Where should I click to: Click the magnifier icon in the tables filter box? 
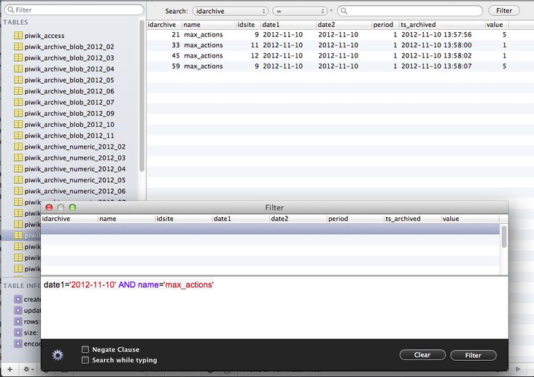[10, 10]
